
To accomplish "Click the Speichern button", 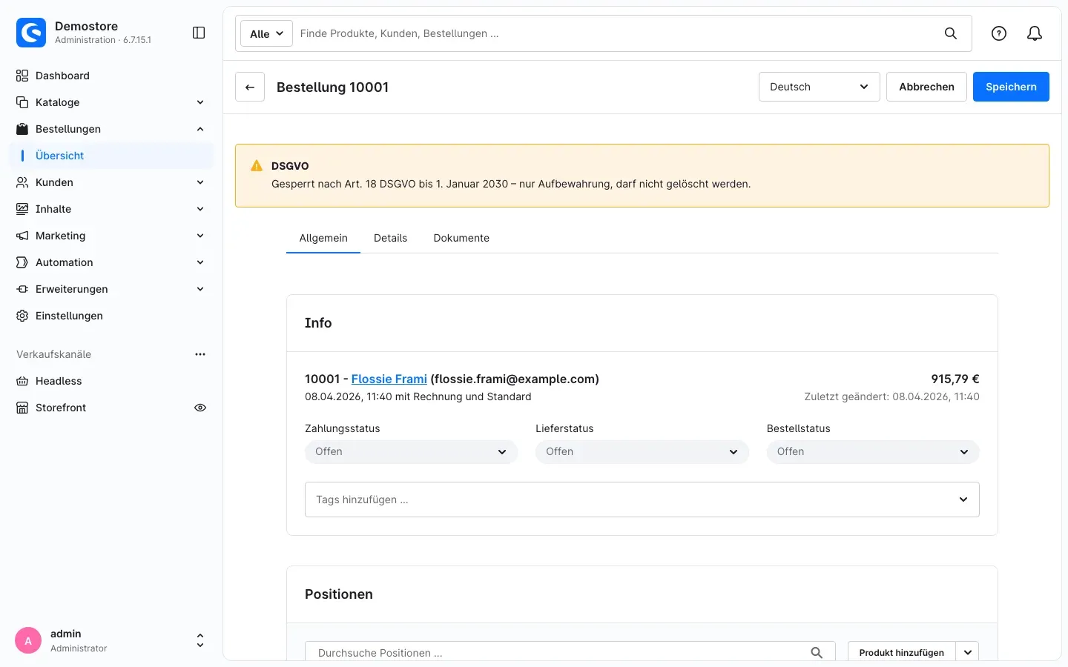I will point(1011,87).
